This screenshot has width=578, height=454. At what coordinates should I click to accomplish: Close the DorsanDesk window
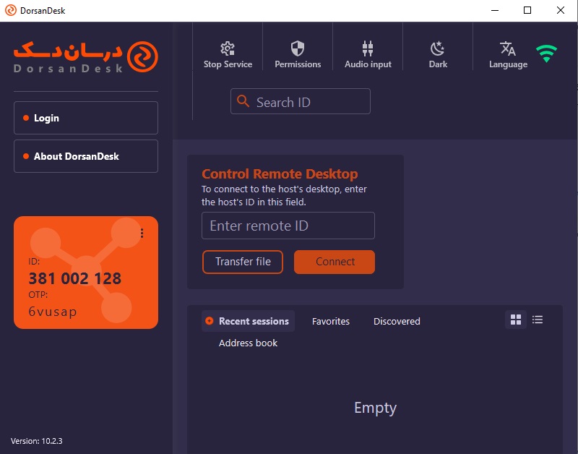[x=561, y=10]
